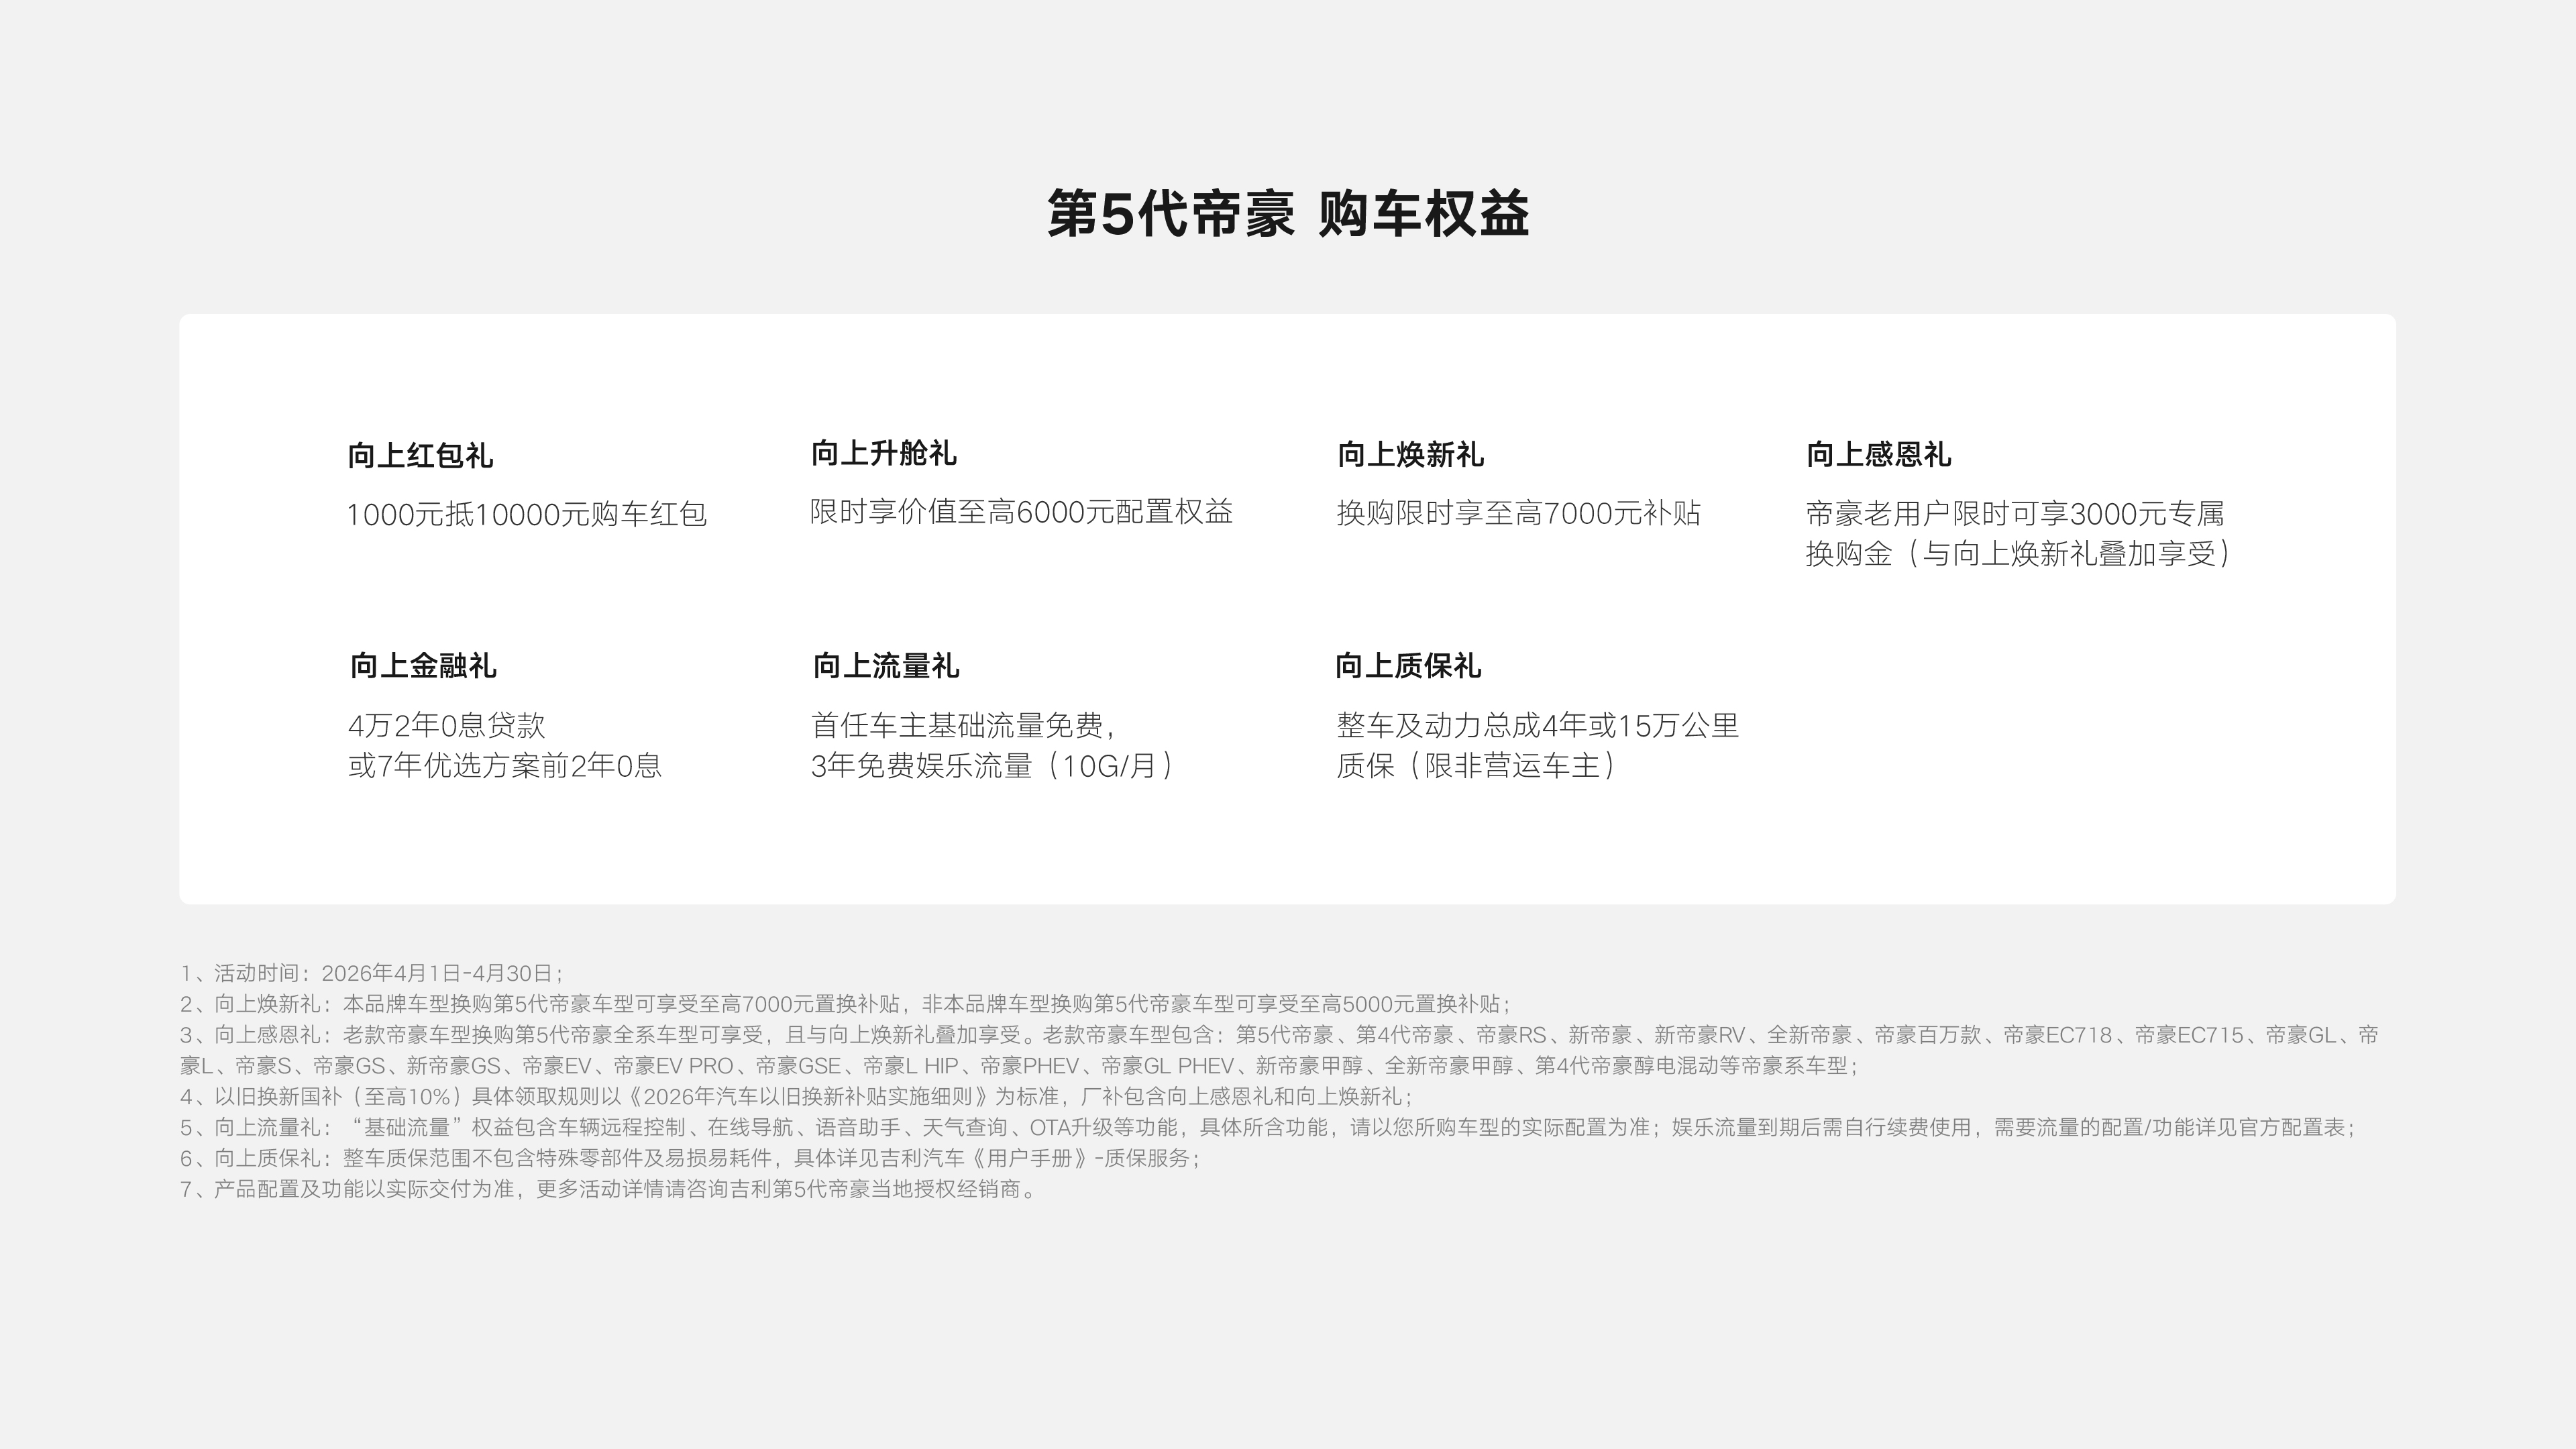Screen dimensions: 2576x1449
Task: Click the 或7年优选方案前2年0息 line
Action: (505, 766)
